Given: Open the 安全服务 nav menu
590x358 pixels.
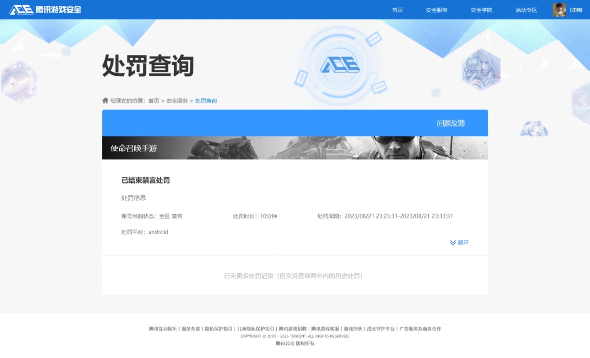Looking at the screenshot, I should coord(437,10).
